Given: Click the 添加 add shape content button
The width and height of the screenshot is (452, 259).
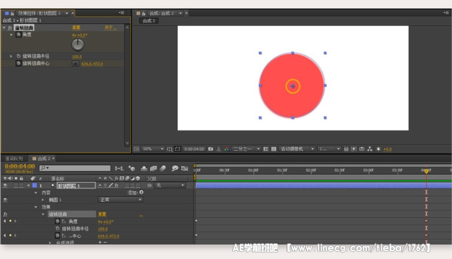Looking at the screenshot, I should pyautogui.click(x=141, y=192).
